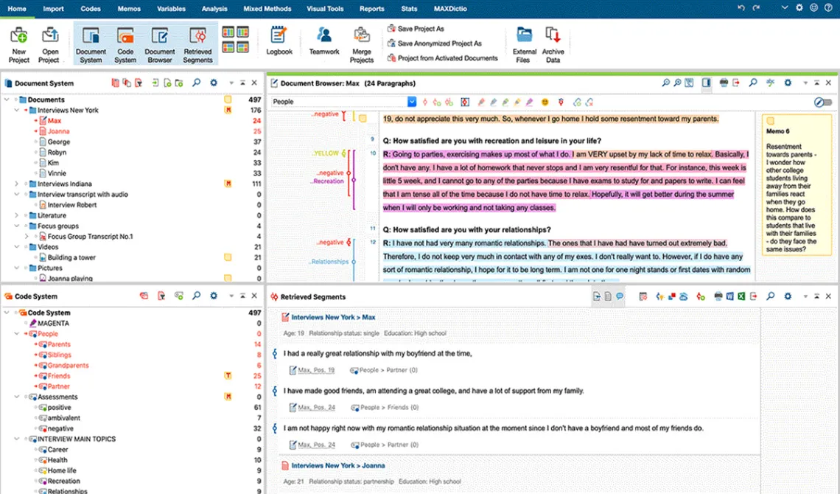Select the George document in tree

58,142
